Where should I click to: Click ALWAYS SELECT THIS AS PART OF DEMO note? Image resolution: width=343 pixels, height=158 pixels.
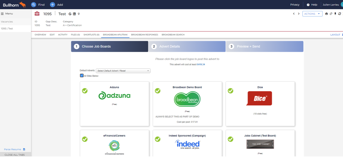[x=177, y=117]
